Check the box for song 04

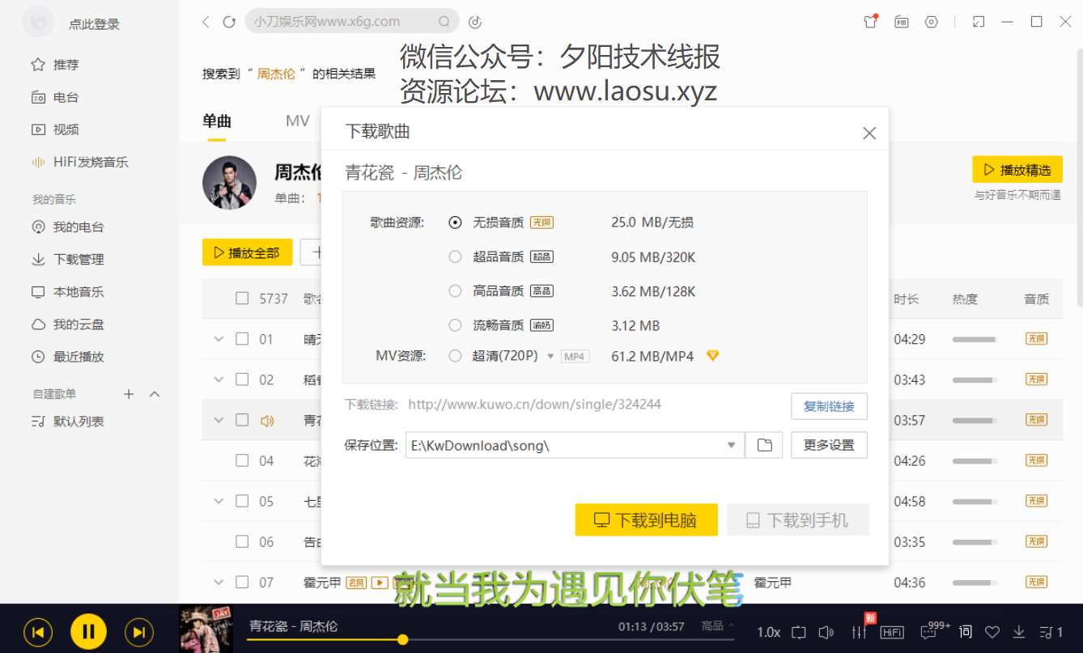242,460
